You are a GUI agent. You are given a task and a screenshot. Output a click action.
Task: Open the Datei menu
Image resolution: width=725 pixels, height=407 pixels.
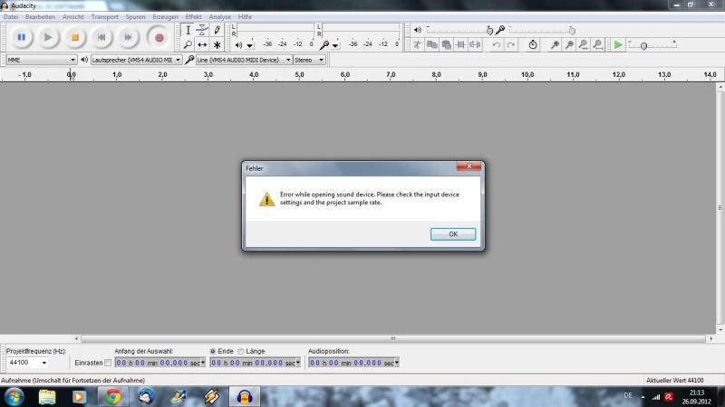tap(11, 17)
